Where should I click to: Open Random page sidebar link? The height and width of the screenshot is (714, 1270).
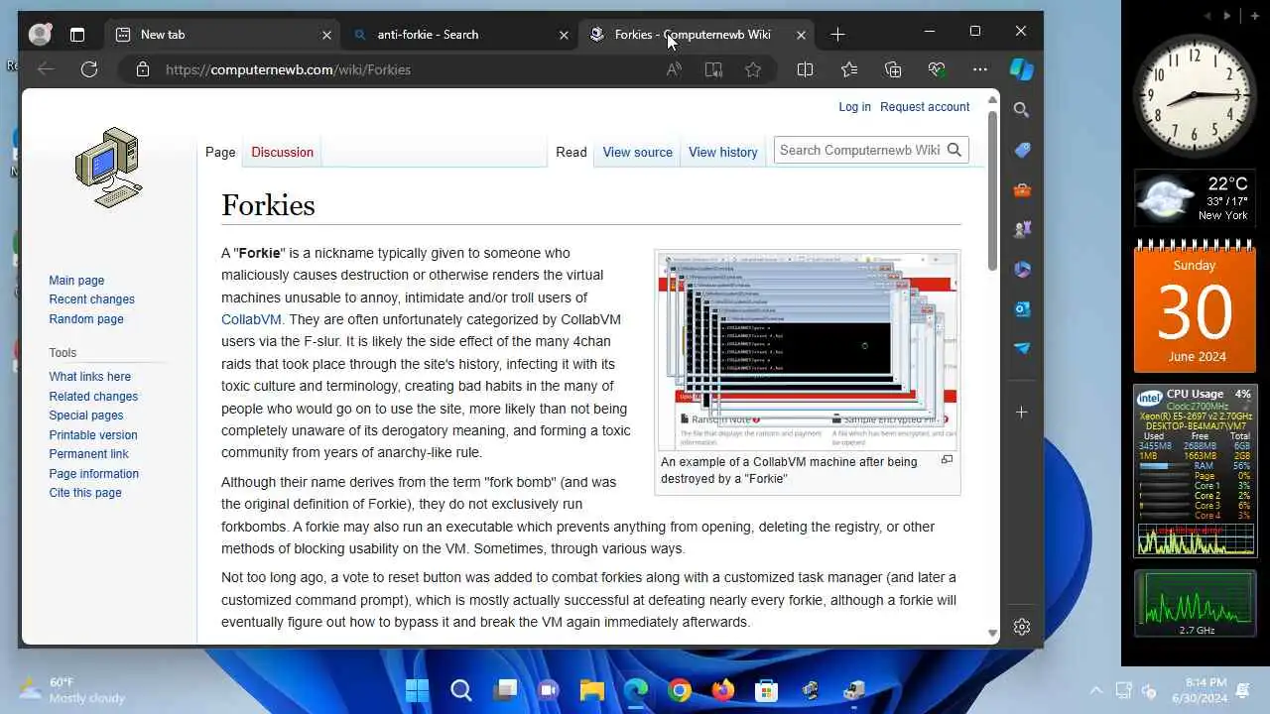tap(86, 319)
